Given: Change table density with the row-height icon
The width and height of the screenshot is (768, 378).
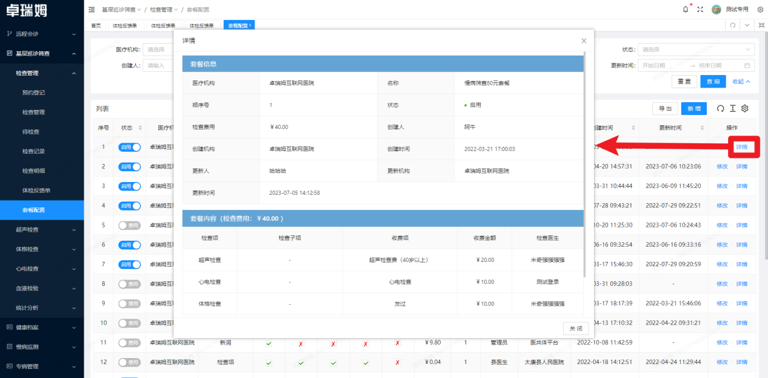Looking at the screenshot, I should (733, 108).
